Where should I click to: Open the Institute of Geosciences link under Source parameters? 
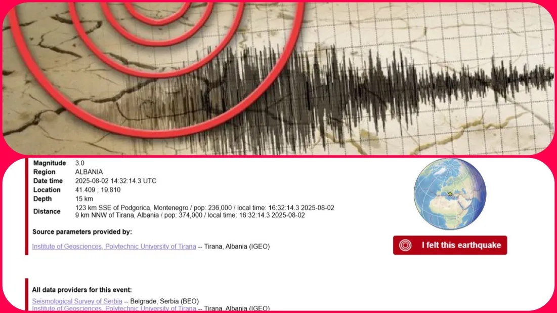tap(114, 247)
